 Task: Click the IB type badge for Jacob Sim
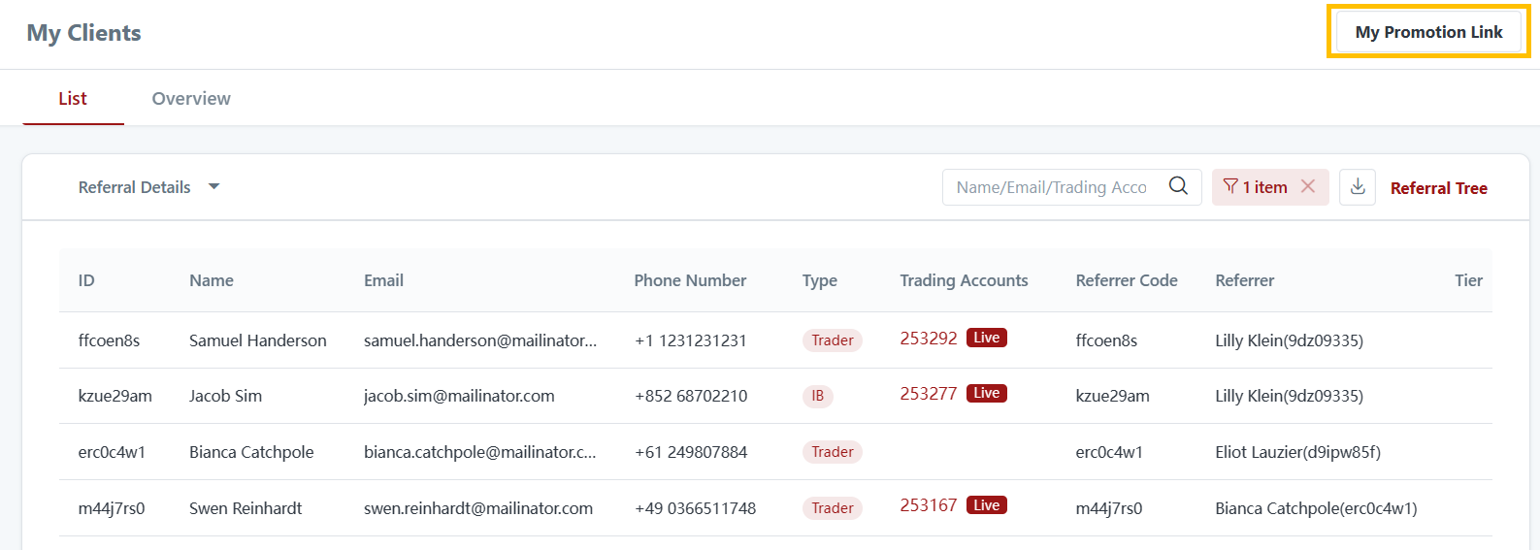817,396
